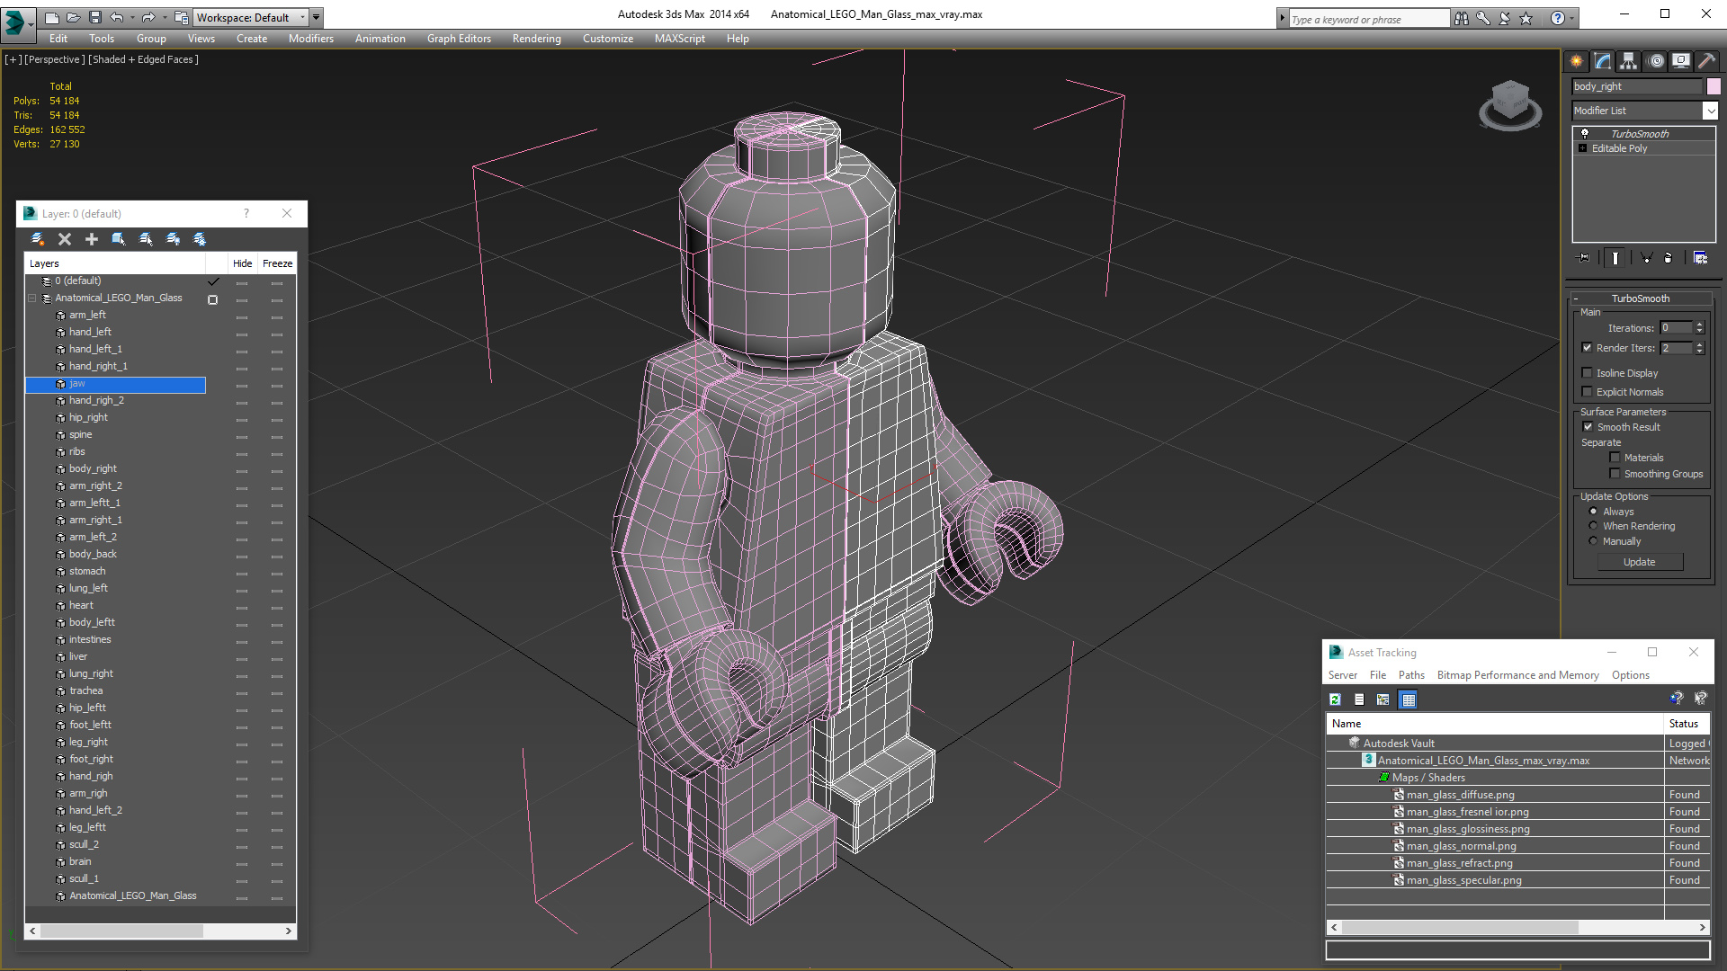Click Make Unique icon in modifier stack
Screen dimensions: 1727x971
pos(1647,258)
